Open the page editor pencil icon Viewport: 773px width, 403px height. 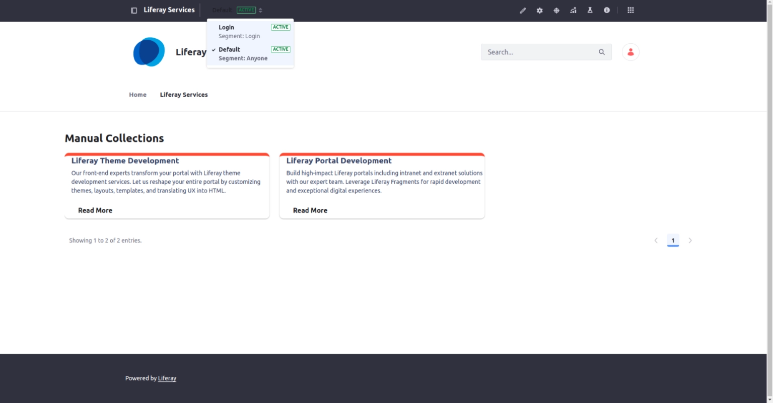pyautogui.click(x=523, y=10)
